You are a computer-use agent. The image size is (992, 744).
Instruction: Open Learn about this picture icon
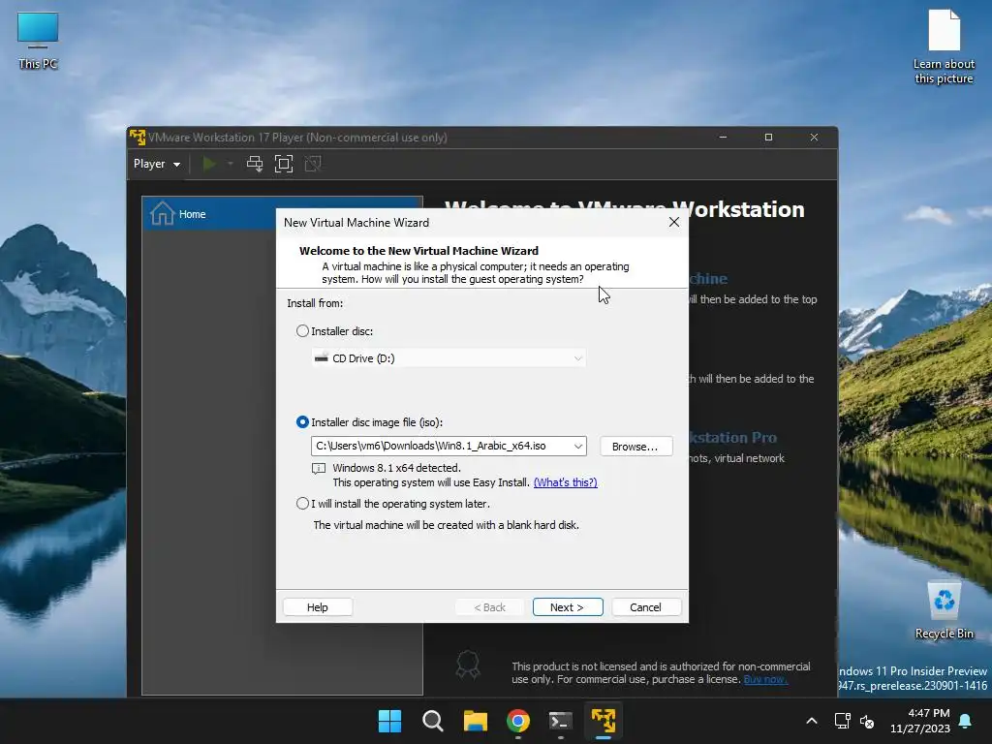944,46
